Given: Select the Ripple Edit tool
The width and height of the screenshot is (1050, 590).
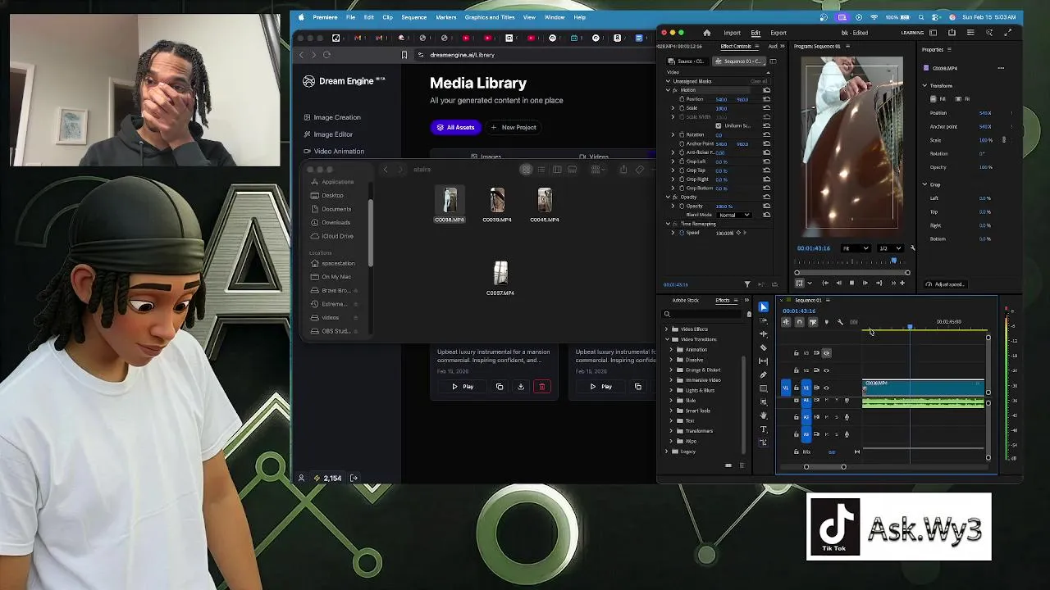Looking at the screenshot, I should pos(764,334).
